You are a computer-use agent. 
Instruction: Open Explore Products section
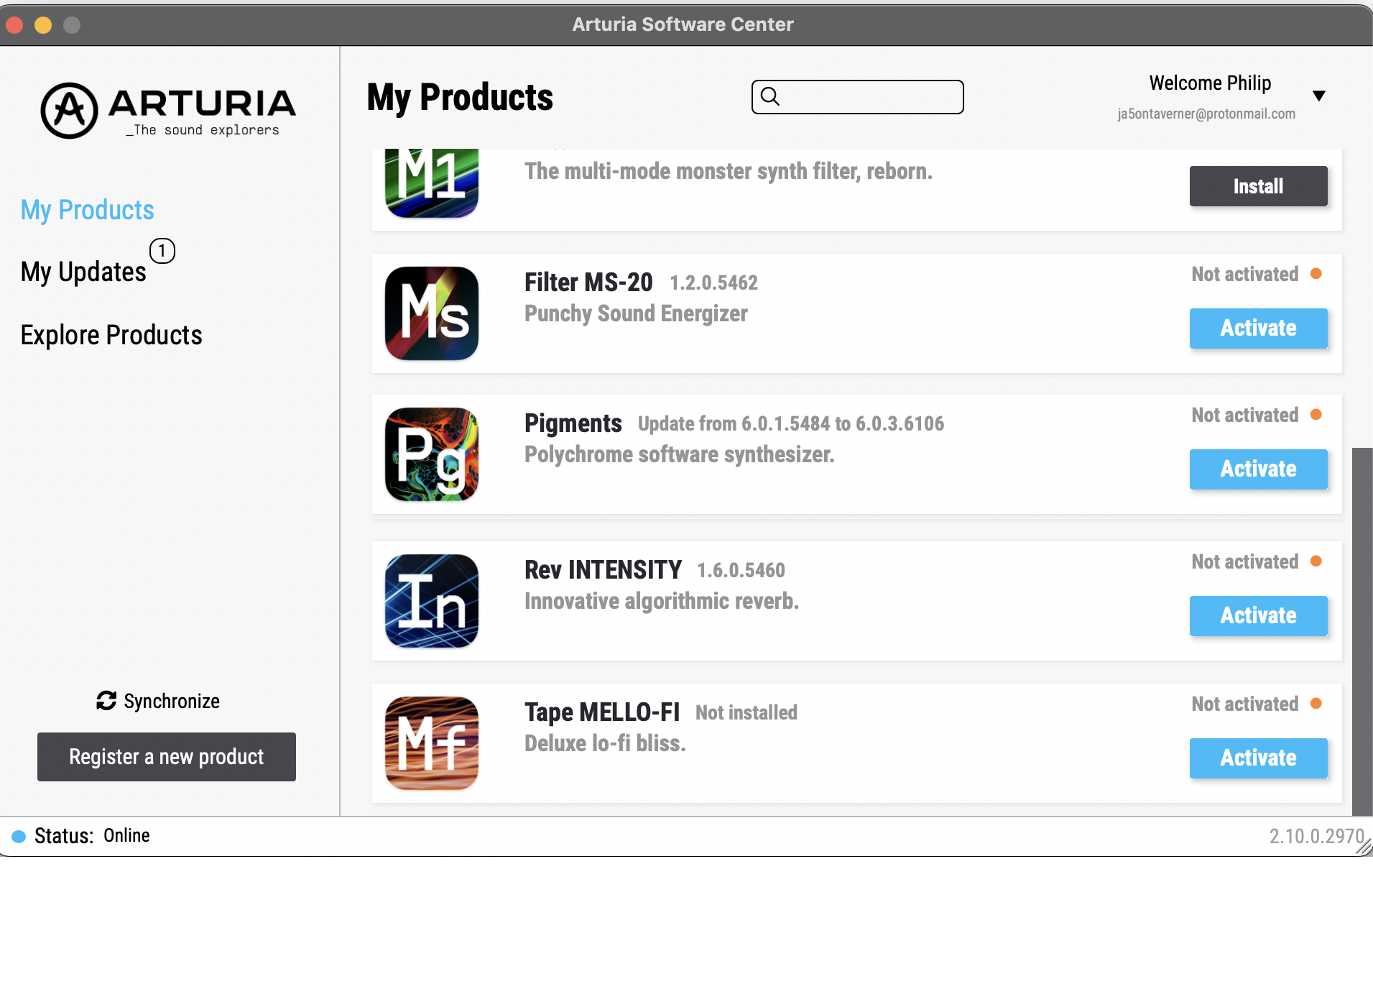click(111, 335)
